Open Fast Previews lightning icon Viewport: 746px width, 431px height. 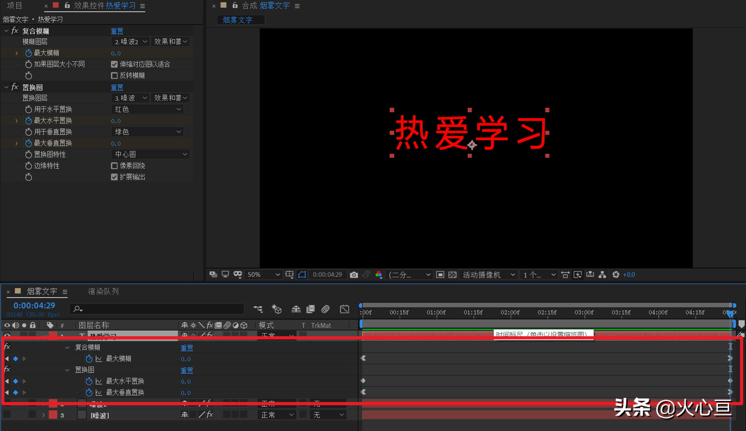pyautogui.click(x=578, y=275)
